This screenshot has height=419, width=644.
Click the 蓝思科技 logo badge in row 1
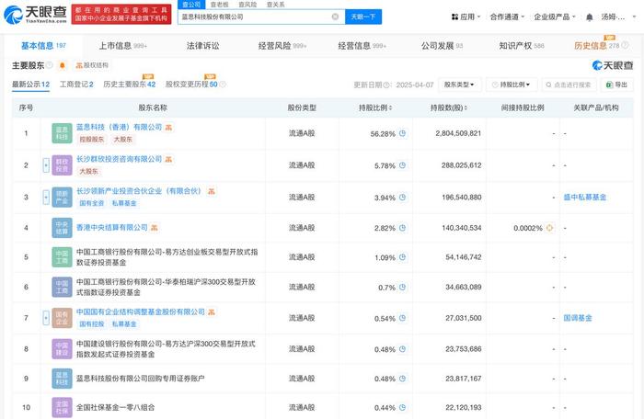(62, 133)
